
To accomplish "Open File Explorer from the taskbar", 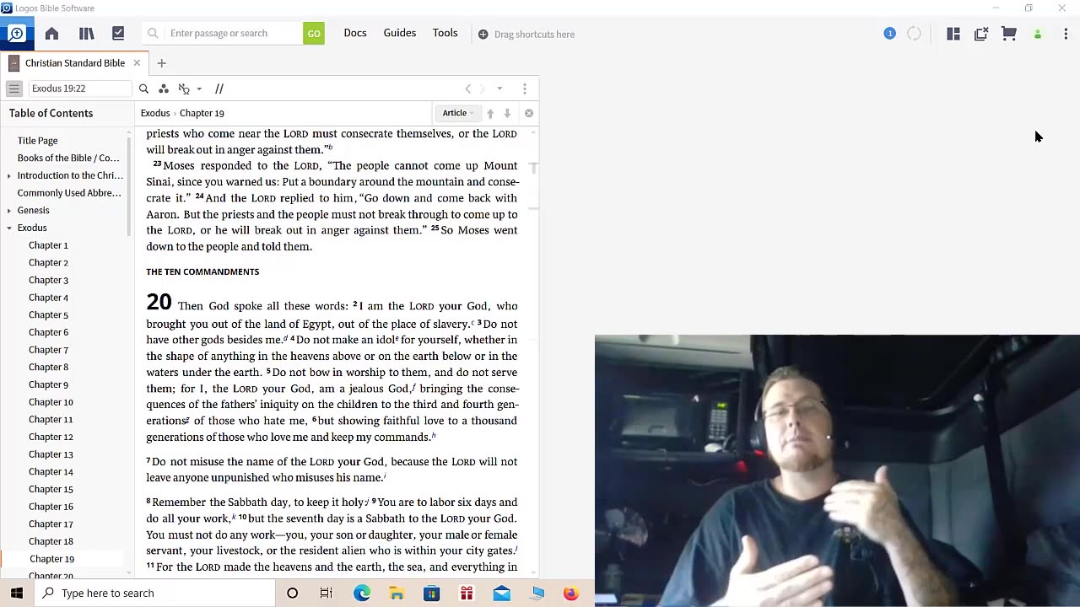I will coord(397,593).
